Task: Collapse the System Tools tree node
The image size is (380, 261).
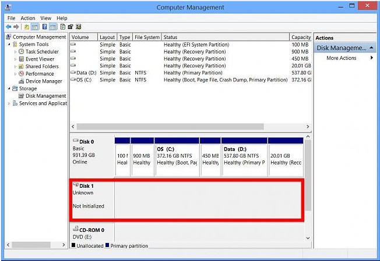Action: [x=9, y=44]
